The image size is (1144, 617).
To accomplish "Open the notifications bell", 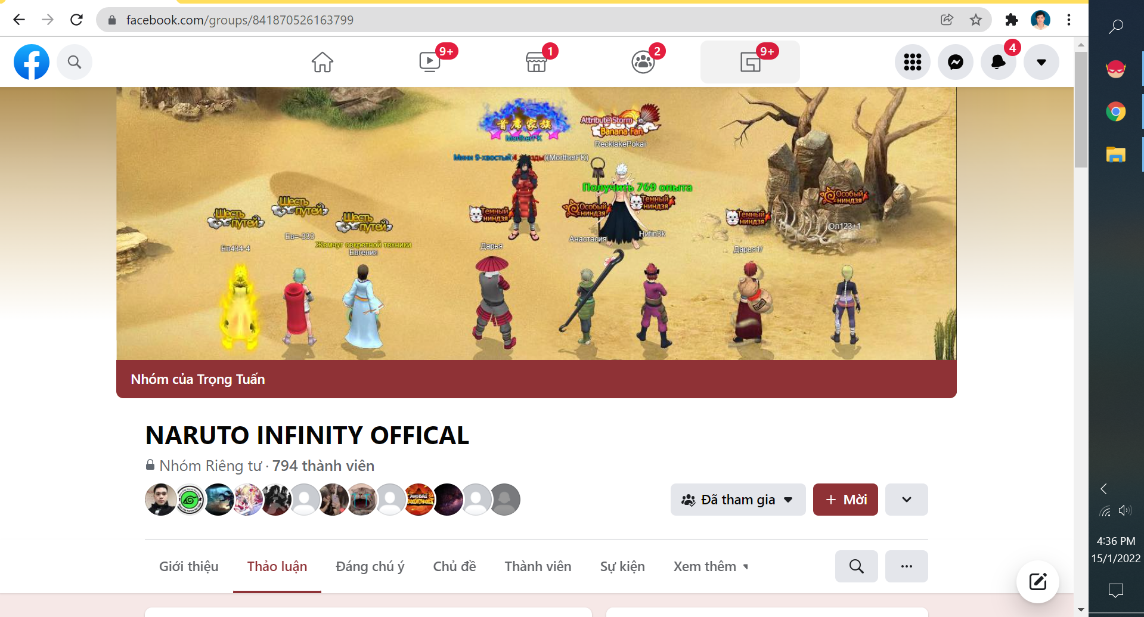I will [999, 62].
